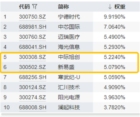
Task: Select row number 1
Action: coord(5,17)
